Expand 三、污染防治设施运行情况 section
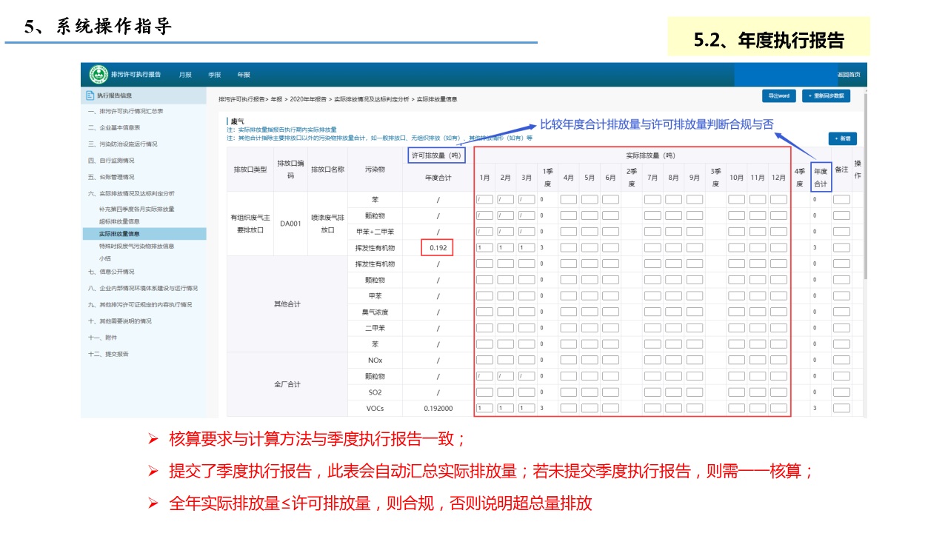 coord(122,144)
